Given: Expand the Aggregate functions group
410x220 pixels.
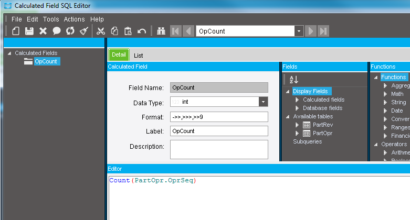Looking at the screenshot, I should click(x=385, y=85).
